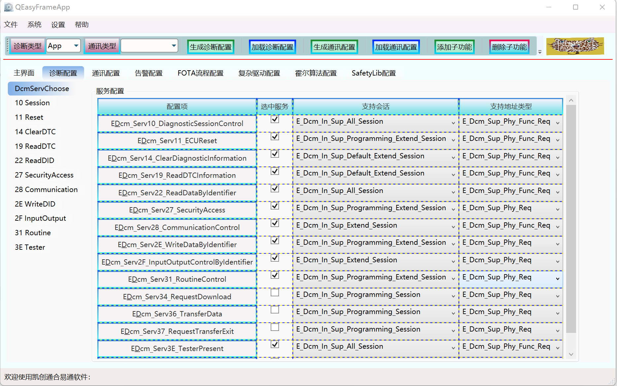Toggle Serv14 ClearDiagnosticInformation checkbox
The width and height of the screenshot is (617, 386).
coord(275,154)
